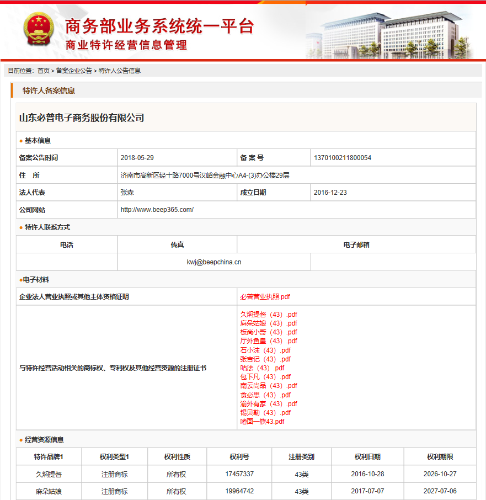Viewport: 486px width, 500px height.
Task: Click the 基本信息 section header
Action: pos(38,141)
